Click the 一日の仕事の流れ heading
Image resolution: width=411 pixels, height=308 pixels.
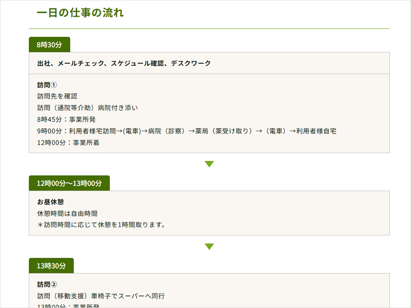pyautogui.click(x=80, y=13)
